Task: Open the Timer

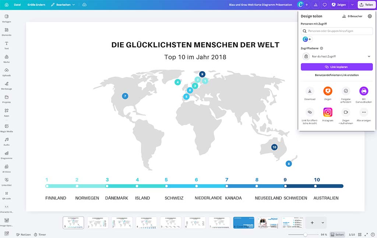Action: [x=40, y=235]
